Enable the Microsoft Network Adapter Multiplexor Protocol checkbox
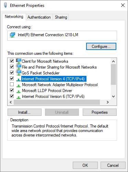 [12, 84]
